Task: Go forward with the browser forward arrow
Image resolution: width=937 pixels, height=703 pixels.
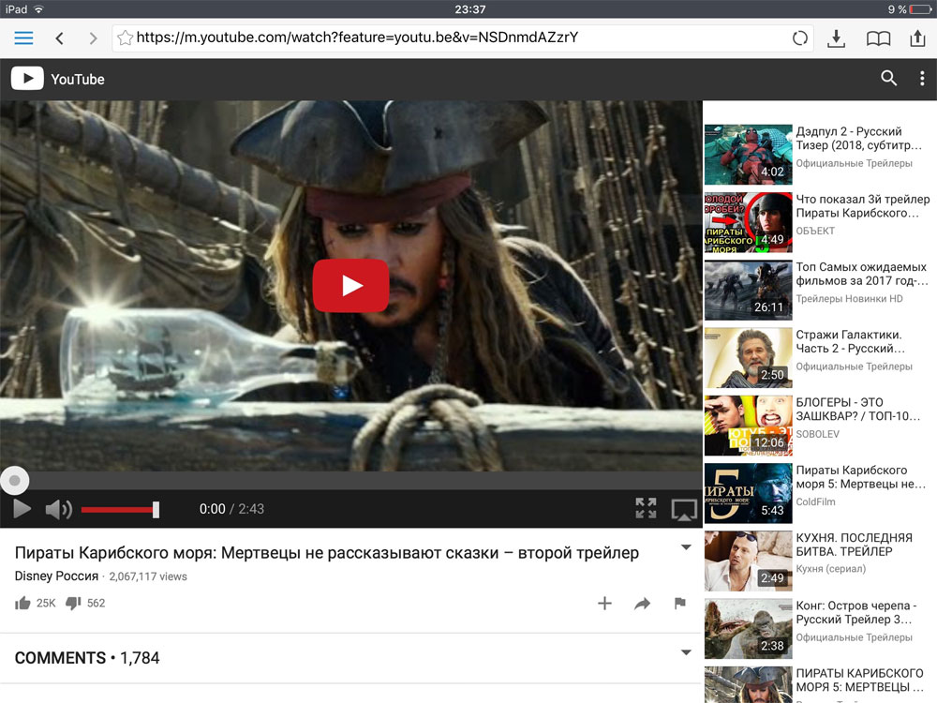Action: 93,38
